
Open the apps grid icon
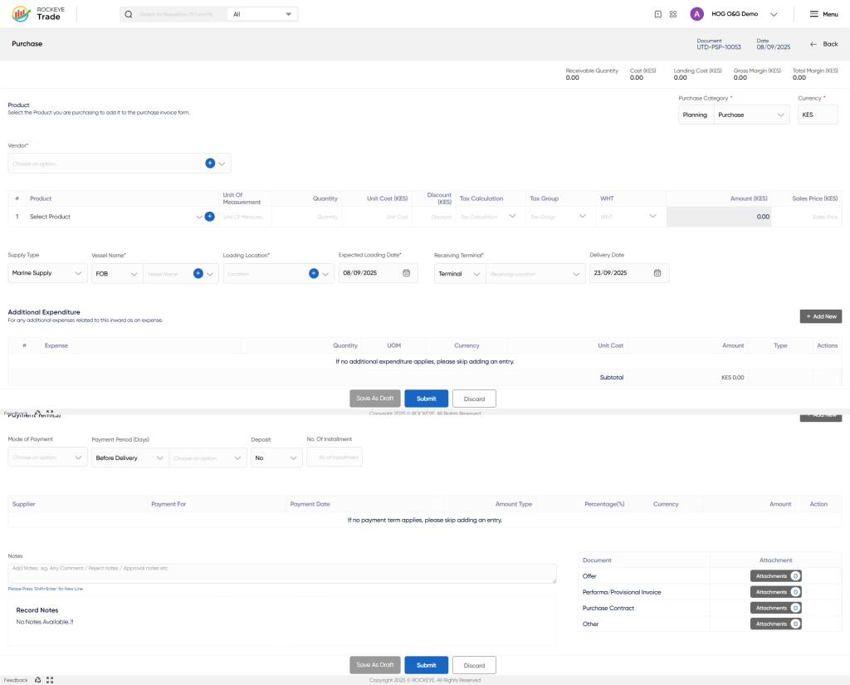pyautogui.click(x=672, y=15)
